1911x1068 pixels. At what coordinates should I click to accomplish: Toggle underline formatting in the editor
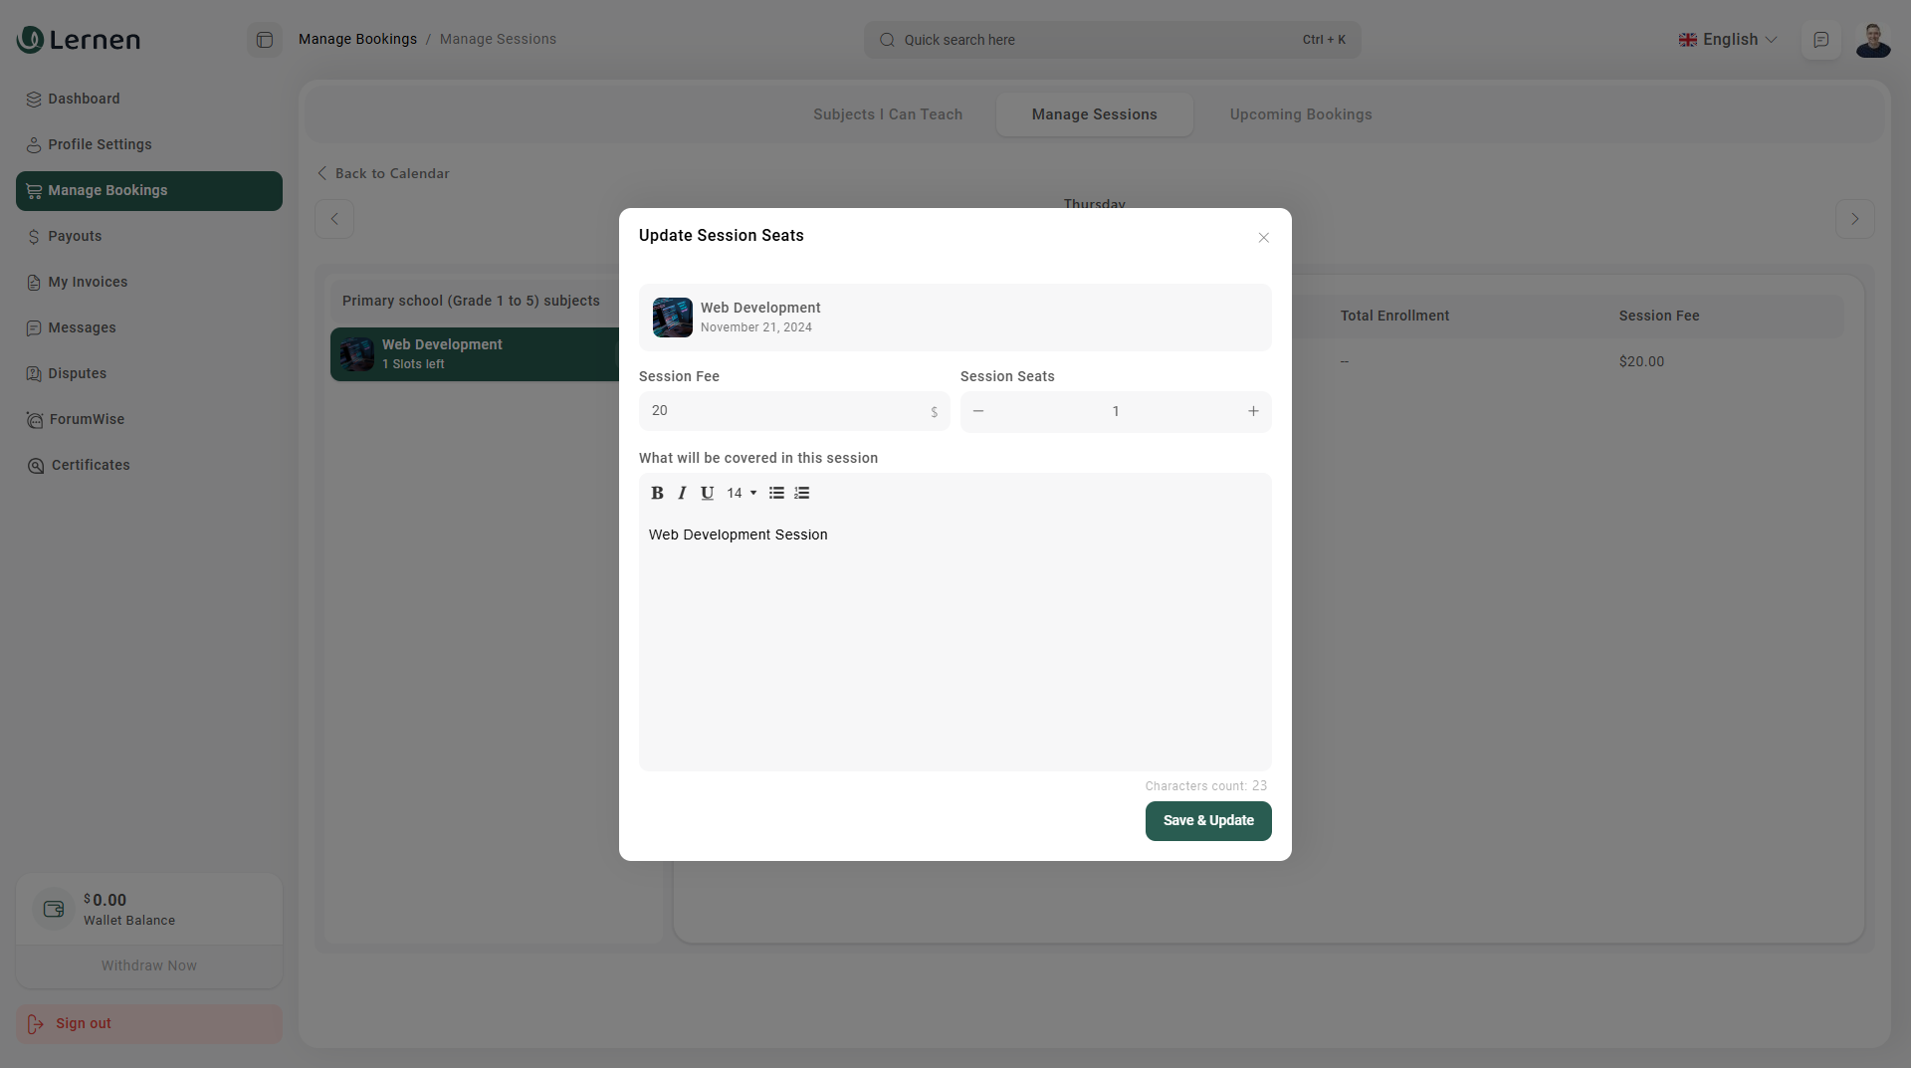(x=707, y=493)
